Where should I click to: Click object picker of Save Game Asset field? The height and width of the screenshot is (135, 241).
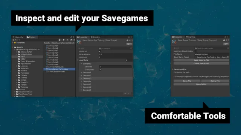[x=228, y=57]
